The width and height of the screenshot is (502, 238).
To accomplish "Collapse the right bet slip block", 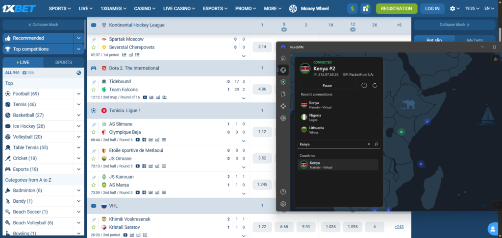I will pyautogui.click(x=454, y=24).
